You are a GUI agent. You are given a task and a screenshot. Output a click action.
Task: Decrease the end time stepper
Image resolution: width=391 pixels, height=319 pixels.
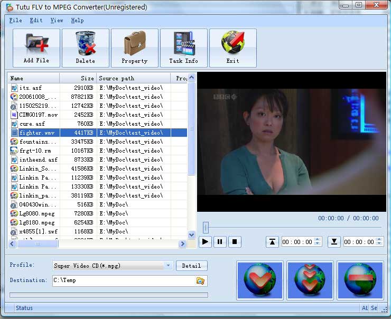379,243
